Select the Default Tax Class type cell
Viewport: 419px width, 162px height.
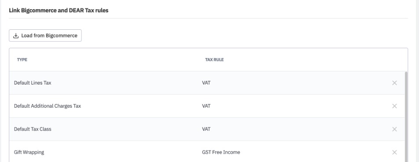[x=32, y=129]
